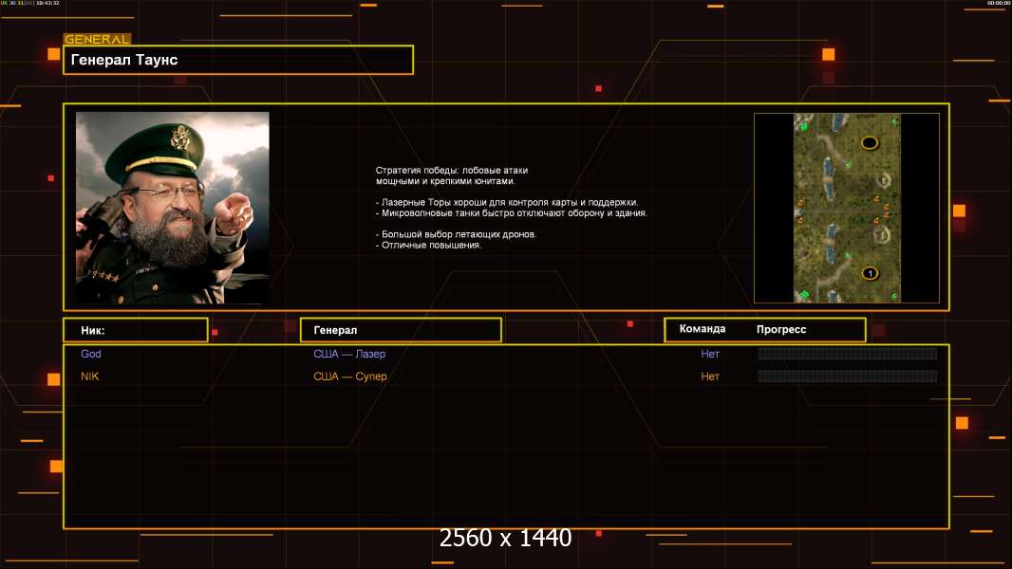The width and height of the screenshot is (1012, 569).
Task: Click the 'Стратегия победы' description line
Action: tap(452, 176)
